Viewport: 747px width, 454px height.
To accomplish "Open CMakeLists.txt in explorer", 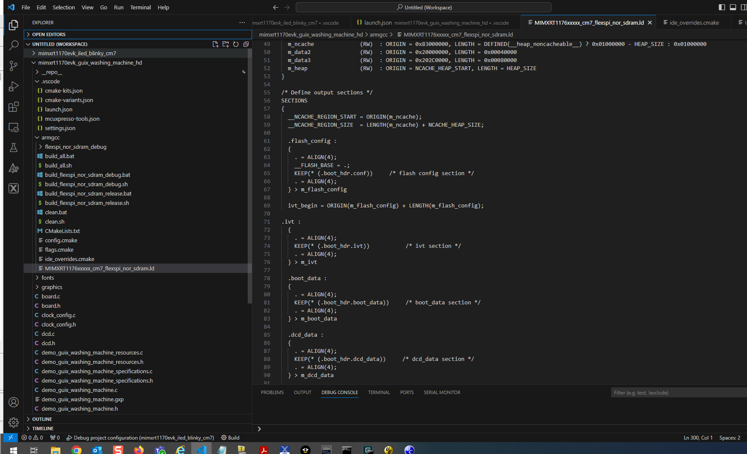I will pyautogui.click(x=62, y=231).
